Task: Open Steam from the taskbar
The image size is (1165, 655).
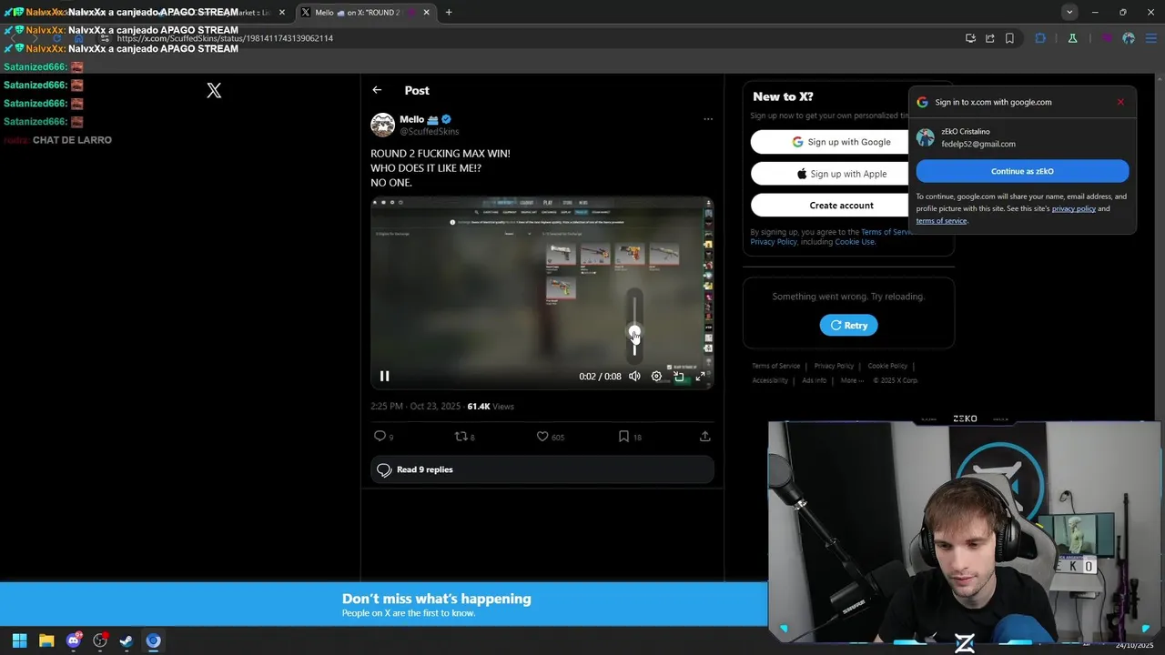Action: (x=127, y=640)
